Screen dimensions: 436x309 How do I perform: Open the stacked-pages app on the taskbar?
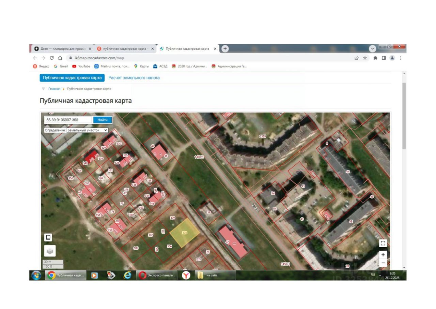coord(111,275)
